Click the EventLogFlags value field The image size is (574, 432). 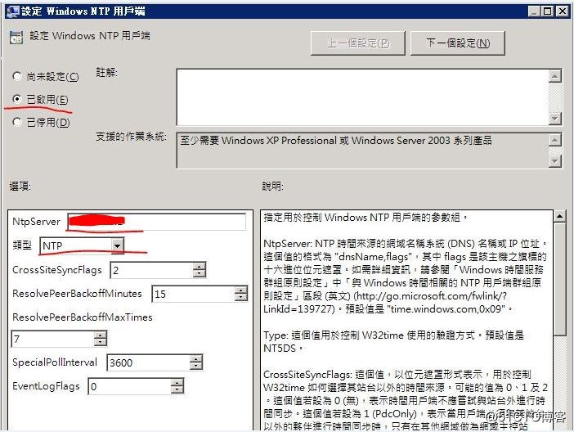click(x=129, y=386)
